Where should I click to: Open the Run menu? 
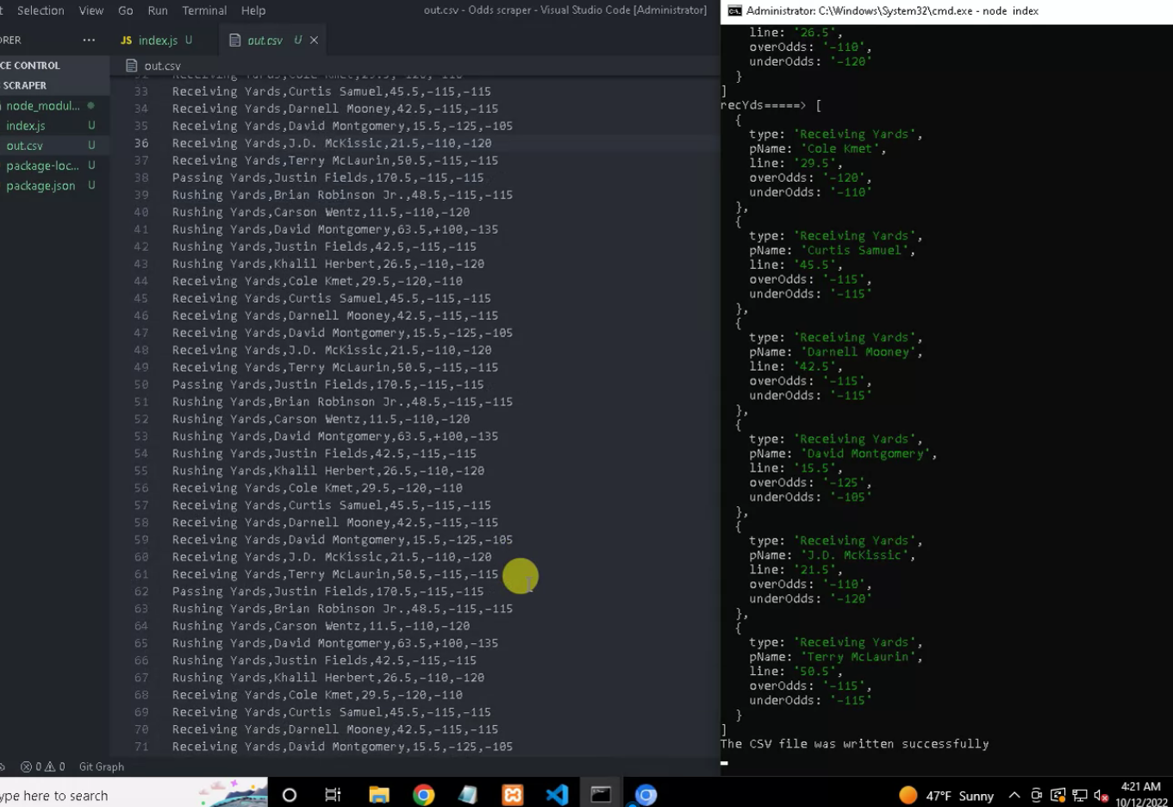[x=158, y=10]
